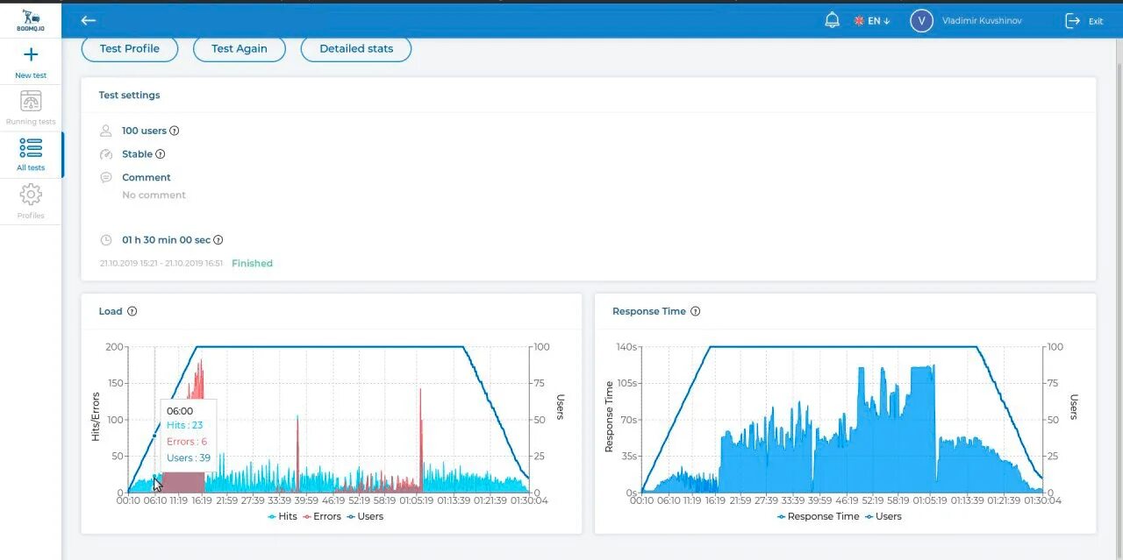This screenshot has width=1123, height=560.
Task: Toggle Response Time series in legend
Action: tap(818, 516)
